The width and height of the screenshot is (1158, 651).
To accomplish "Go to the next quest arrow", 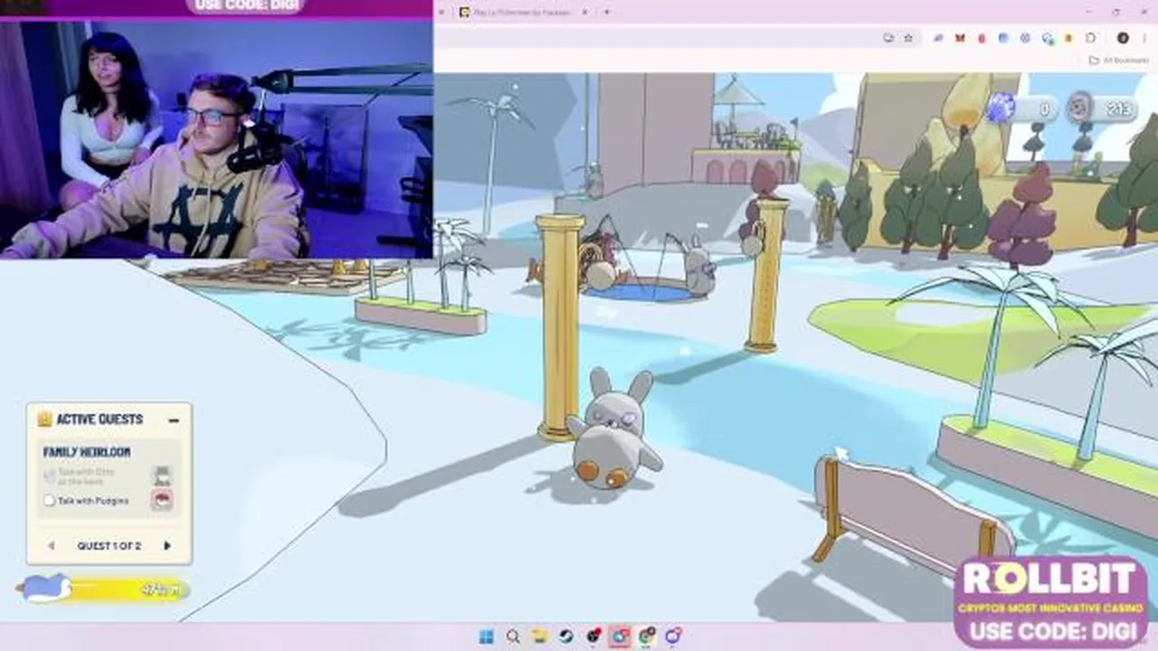I will tap(166, 545).
